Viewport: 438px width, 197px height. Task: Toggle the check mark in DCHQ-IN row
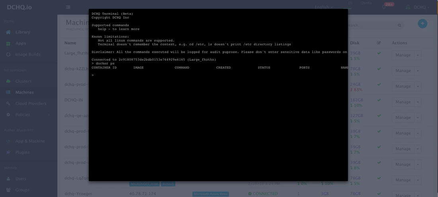[x=379, y=99]
